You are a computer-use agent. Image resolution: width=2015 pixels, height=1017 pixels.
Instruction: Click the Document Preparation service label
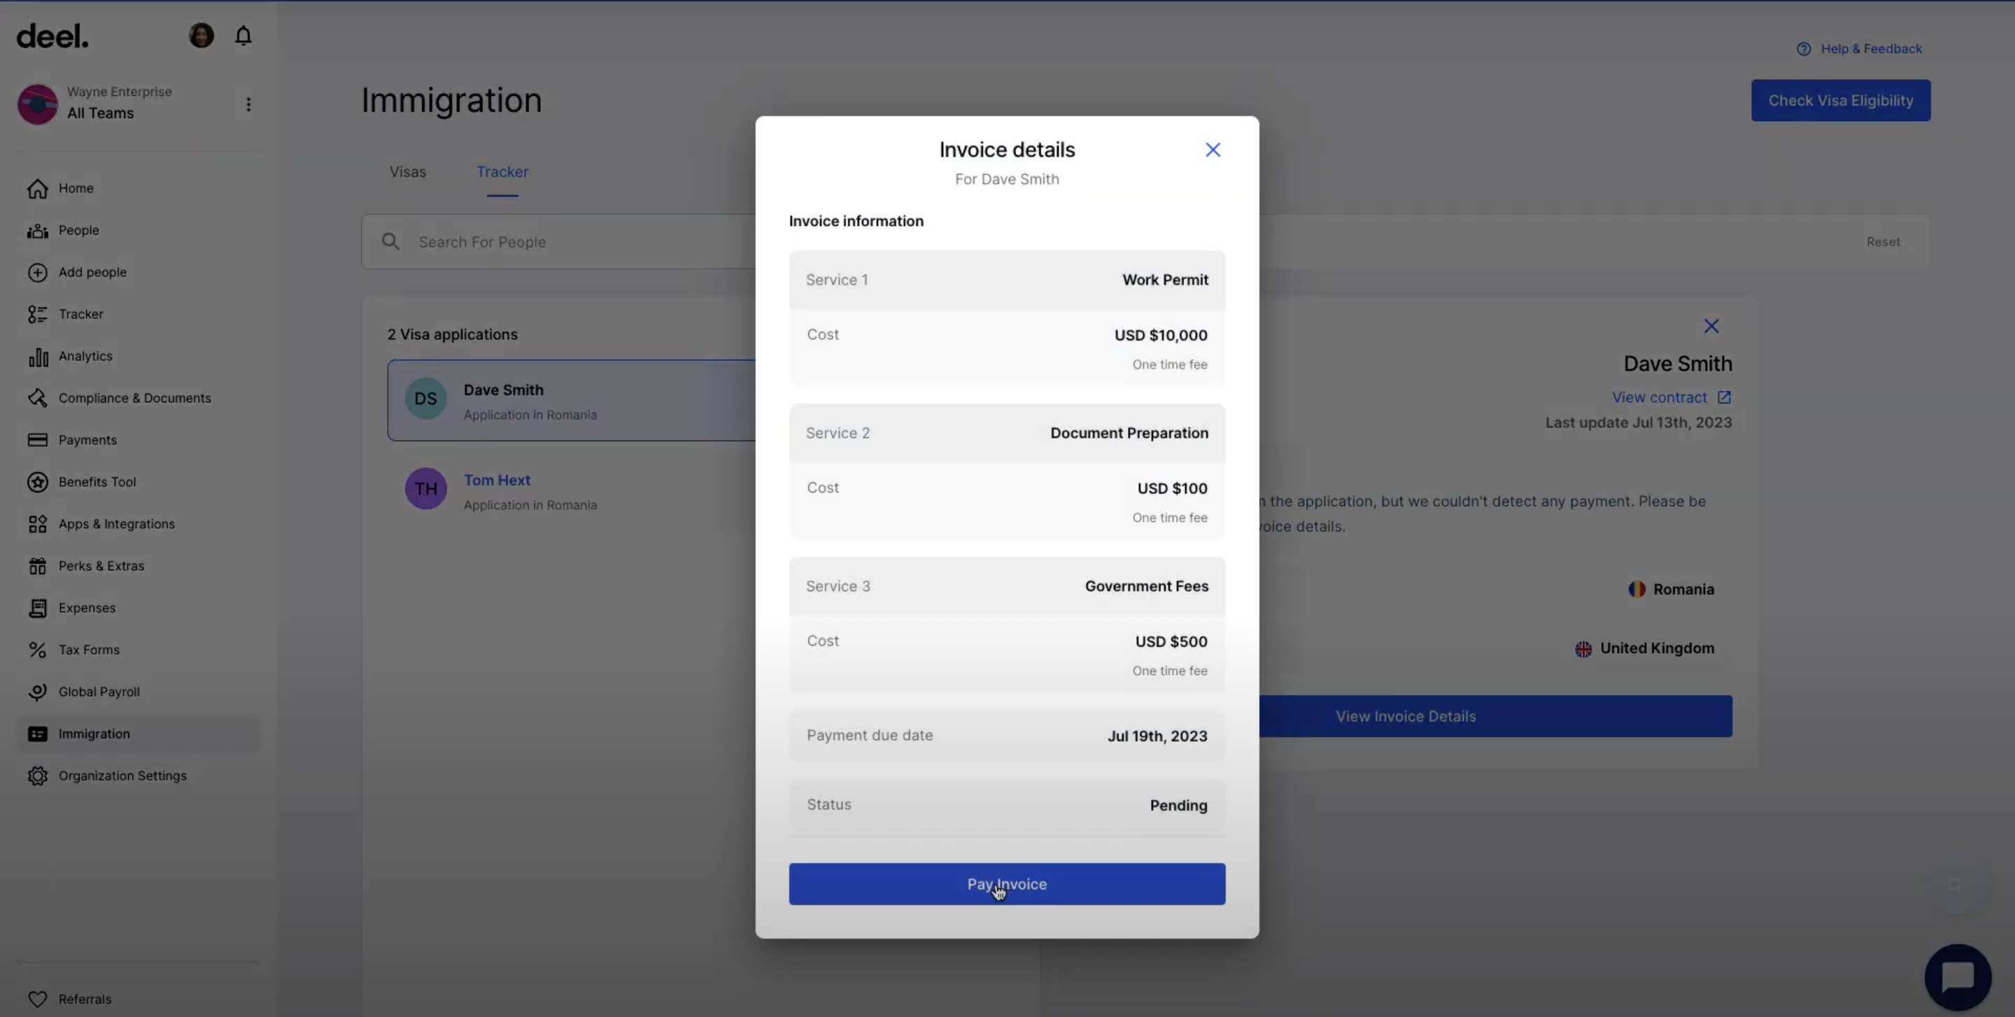(1129, 433)
